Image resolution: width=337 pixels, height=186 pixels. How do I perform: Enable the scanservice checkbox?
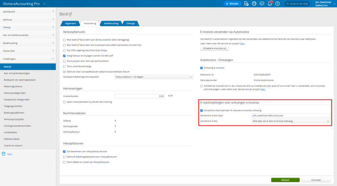point(201,86)
